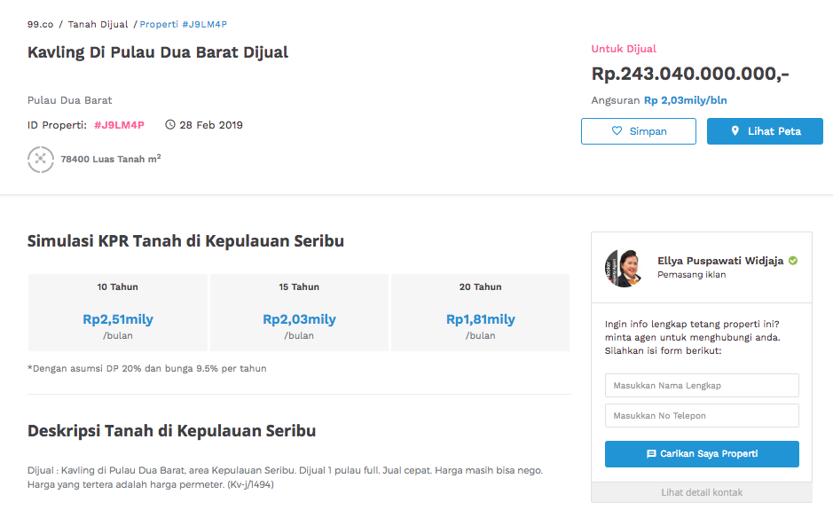
Task: Click the map pin icon on Lihat Peta
Action: [735, 130]
